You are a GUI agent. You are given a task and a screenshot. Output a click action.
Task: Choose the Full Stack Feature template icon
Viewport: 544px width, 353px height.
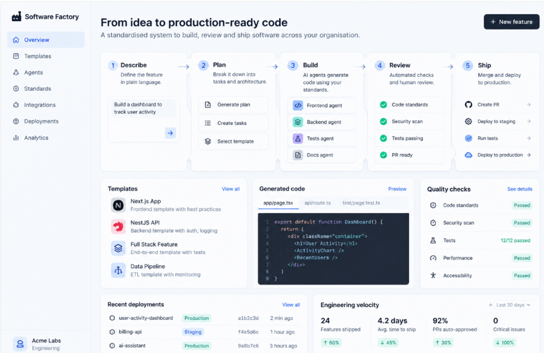coord(118,248)
